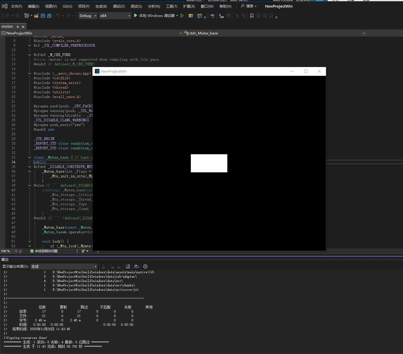Collapse the code block at line 33
Image resolution: width=403 pixels, height=354 pixels.
coord(29,157)
